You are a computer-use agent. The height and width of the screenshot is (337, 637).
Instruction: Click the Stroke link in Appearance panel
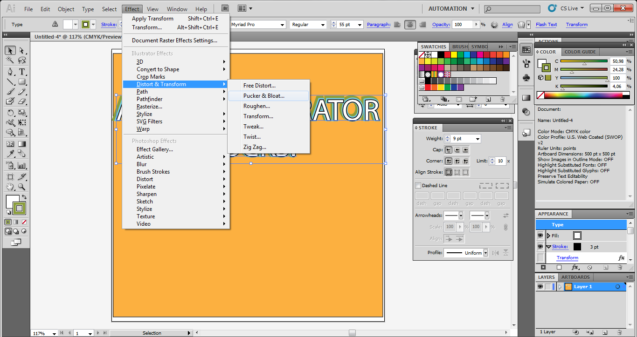point(560,247)
